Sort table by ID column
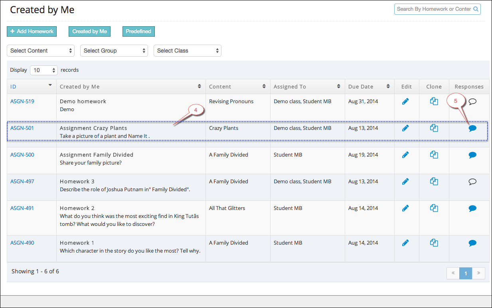This screenshot has width=492, height=308. (32, 86)
